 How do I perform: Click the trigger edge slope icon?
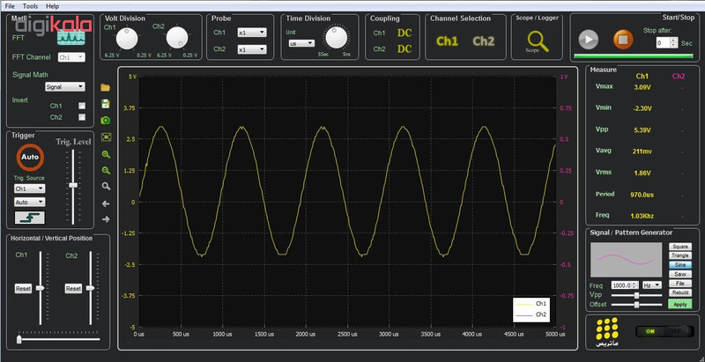pos(29,217)
